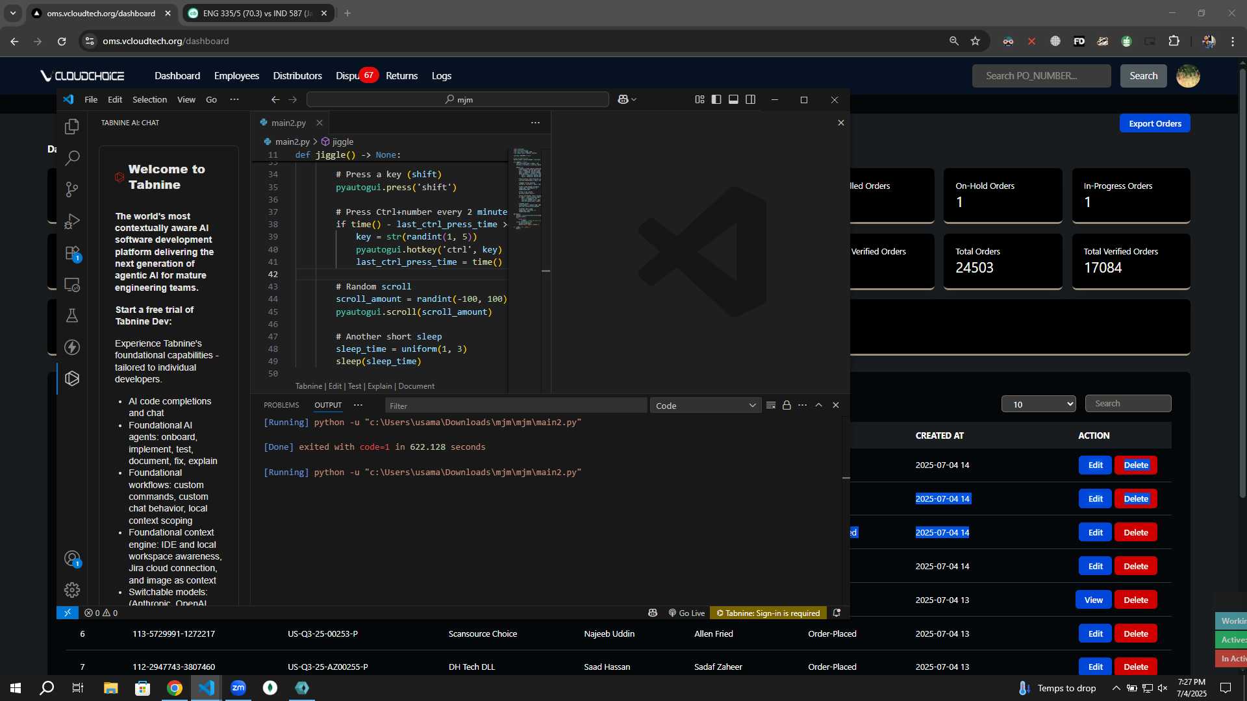Toggle the secondary side bar
The width and height of the screenshot is (1247, 701).
pyautogui.click(x=750, y=99)
